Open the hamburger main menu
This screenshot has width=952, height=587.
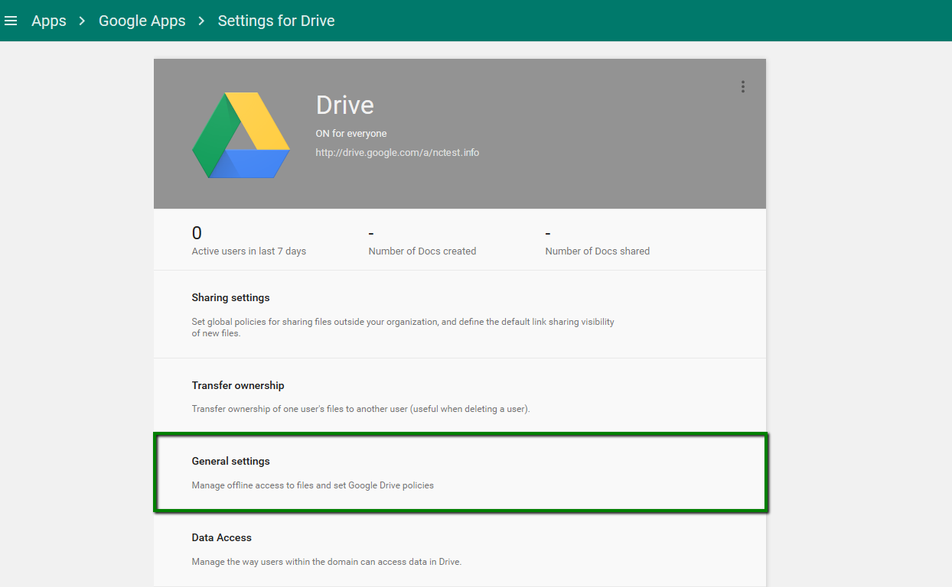[11, 21]
